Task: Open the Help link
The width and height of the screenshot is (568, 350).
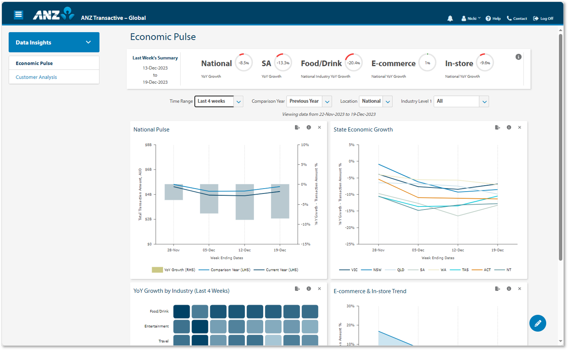Action: coord(493,18)
